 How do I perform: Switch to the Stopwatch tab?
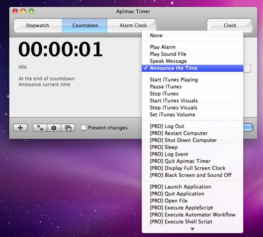[x=38, y=26]
